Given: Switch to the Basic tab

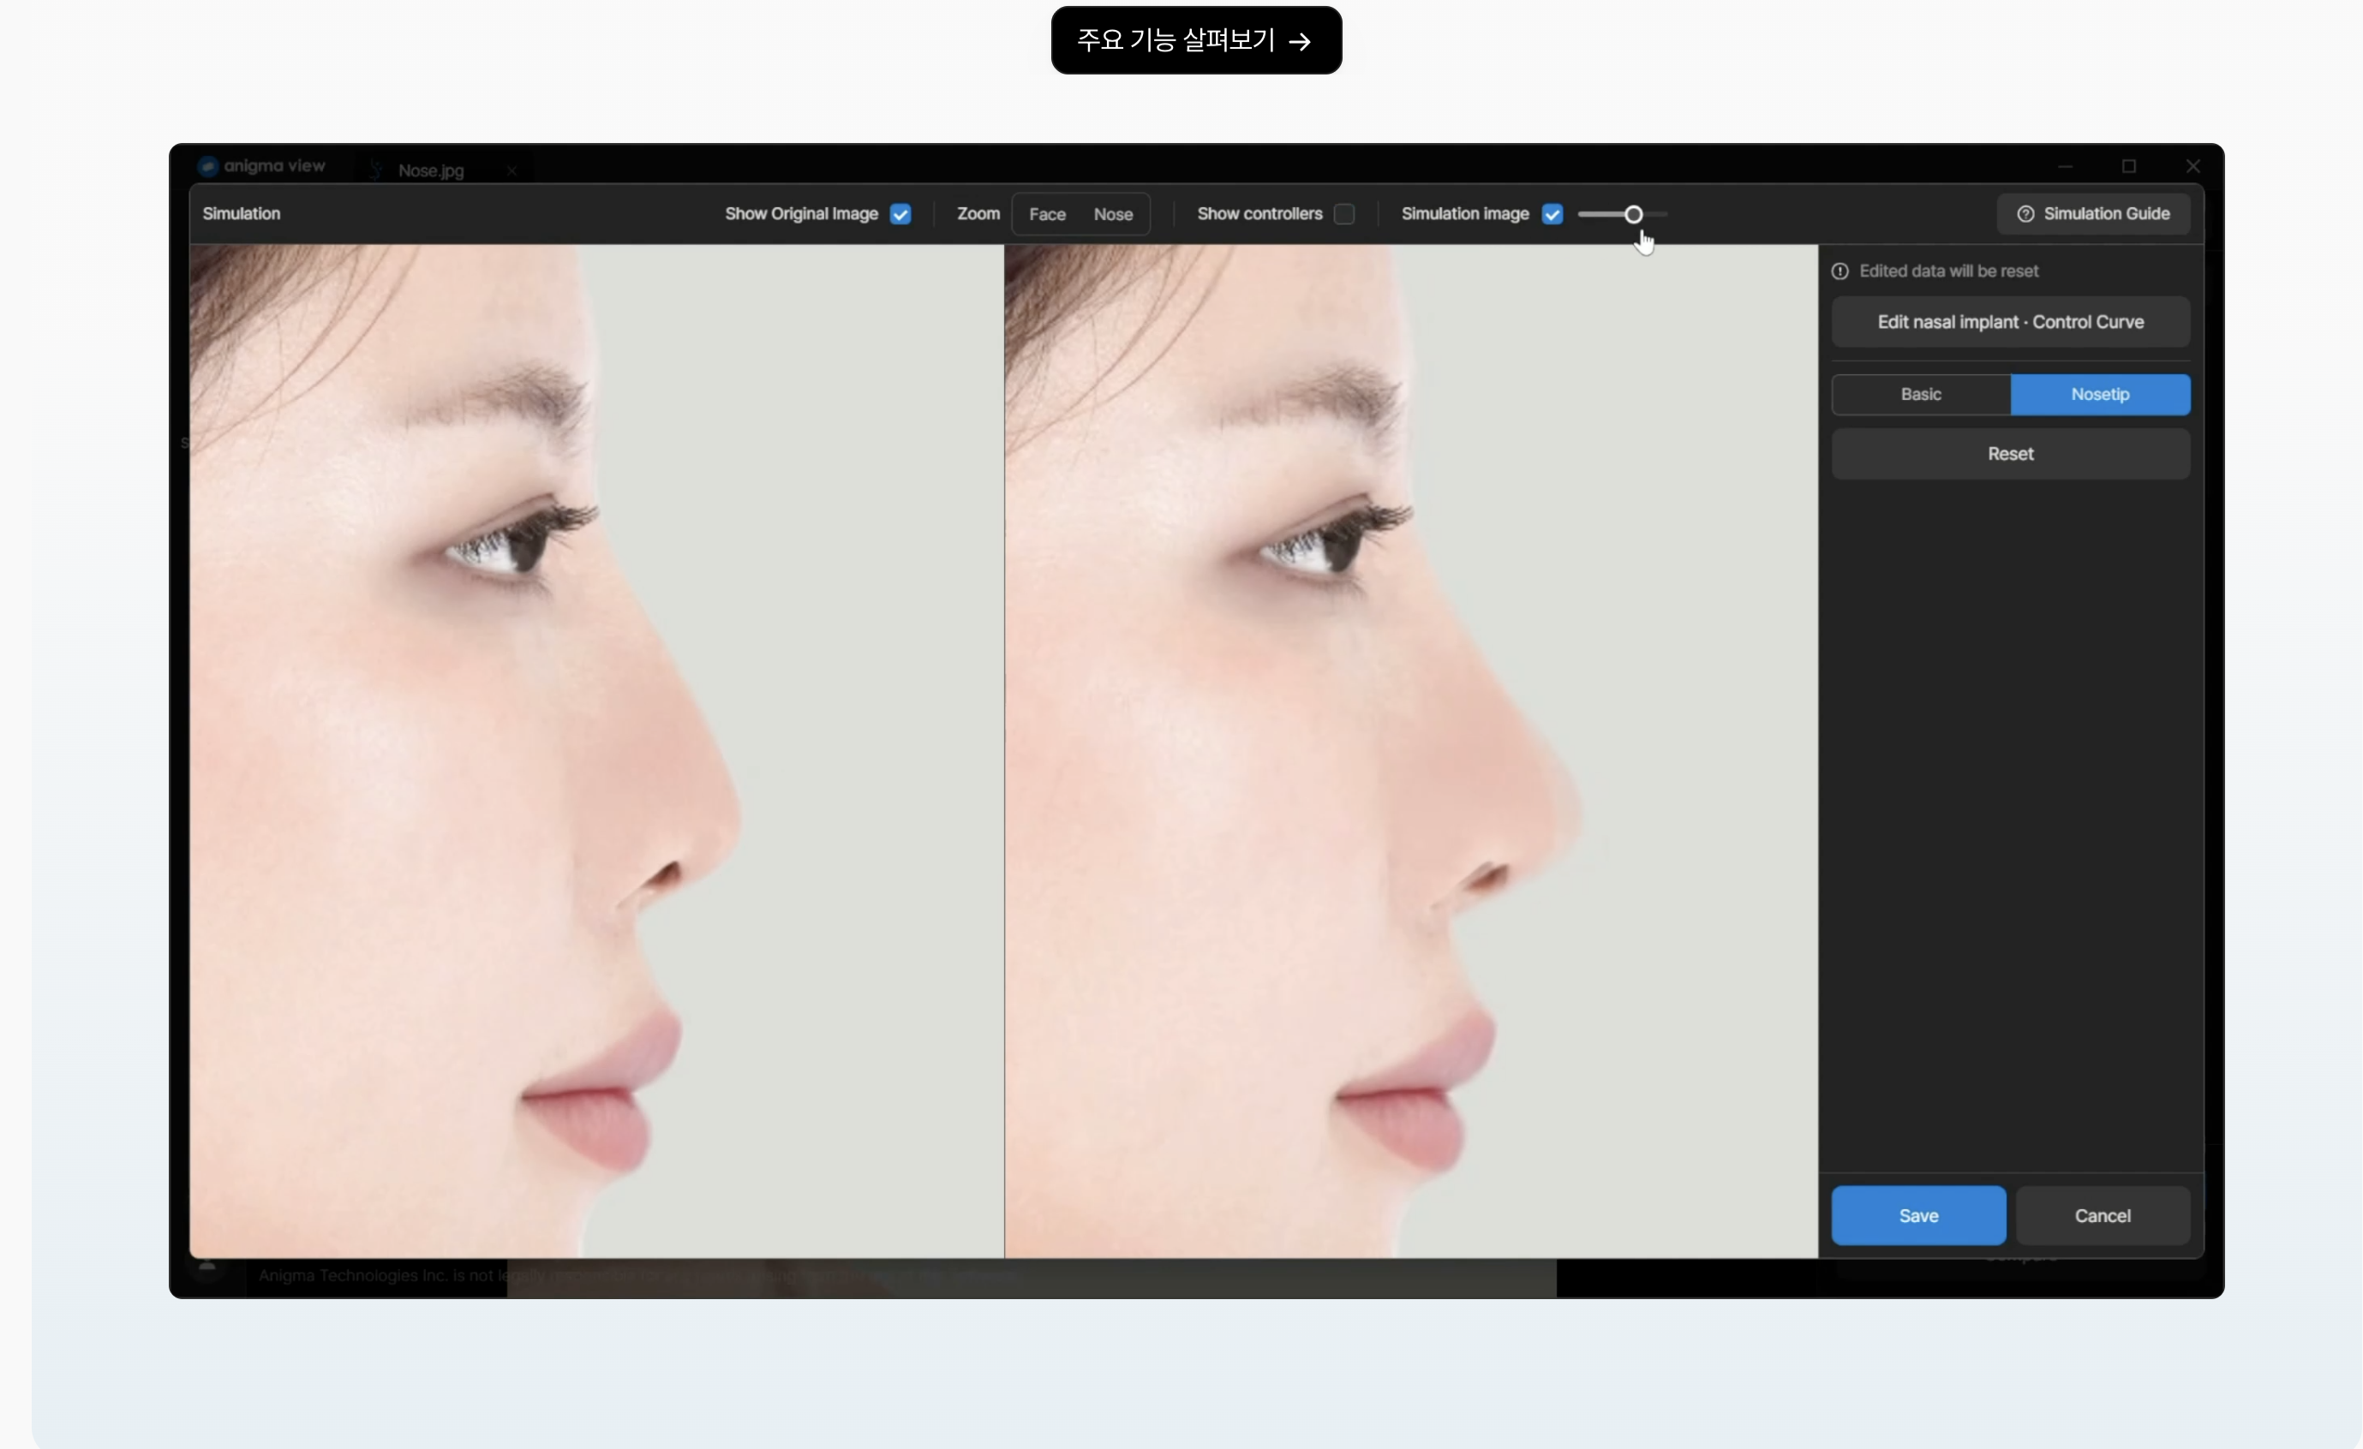Looking at the screenshot, I should [1921, 394].
